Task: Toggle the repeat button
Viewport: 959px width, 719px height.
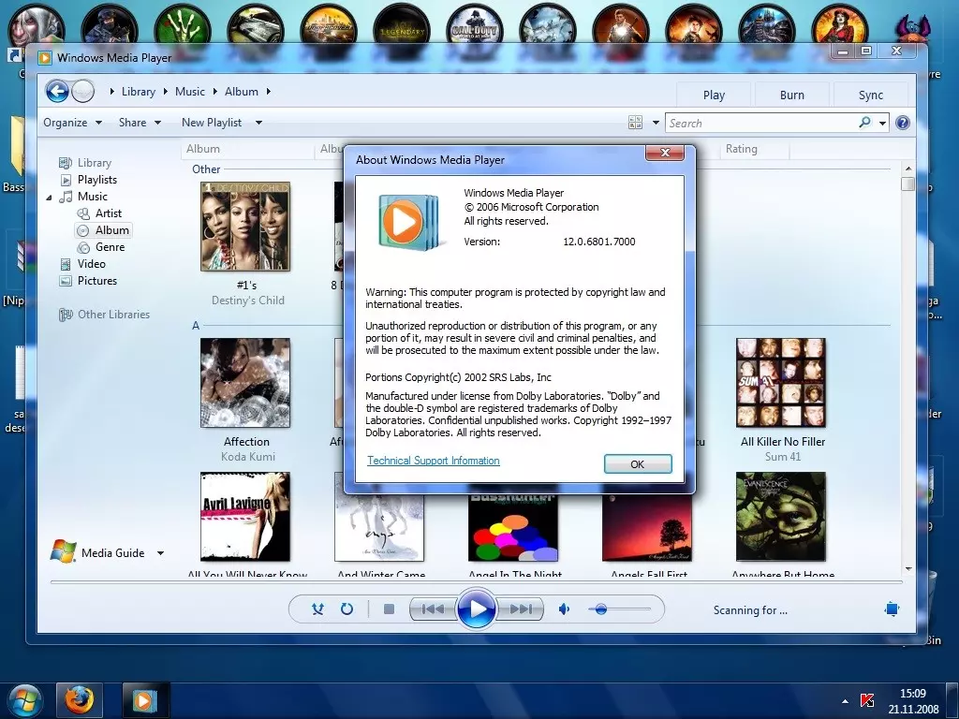Action: click(x=347, y=609)
